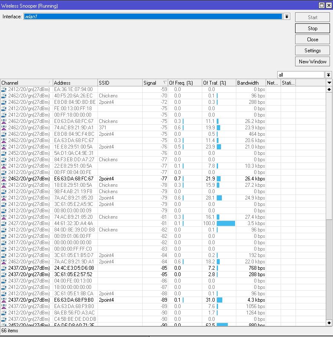Image resolution: width=333 pixels, height=337 pixels.
Task: Select the wlan1 interface field
Action: (x=153, y=17)
